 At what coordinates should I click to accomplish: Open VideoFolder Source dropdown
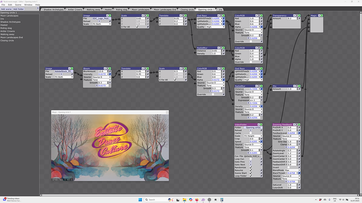tap(253, 144)
